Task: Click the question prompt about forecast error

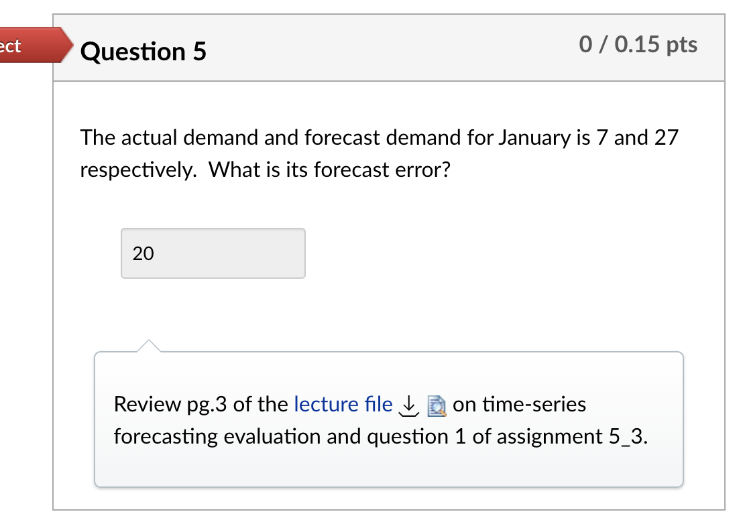Action: click(380, 153)
